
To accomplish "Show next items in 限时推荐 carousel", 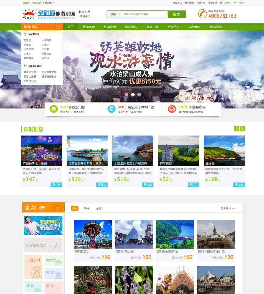I will point(242,129).
